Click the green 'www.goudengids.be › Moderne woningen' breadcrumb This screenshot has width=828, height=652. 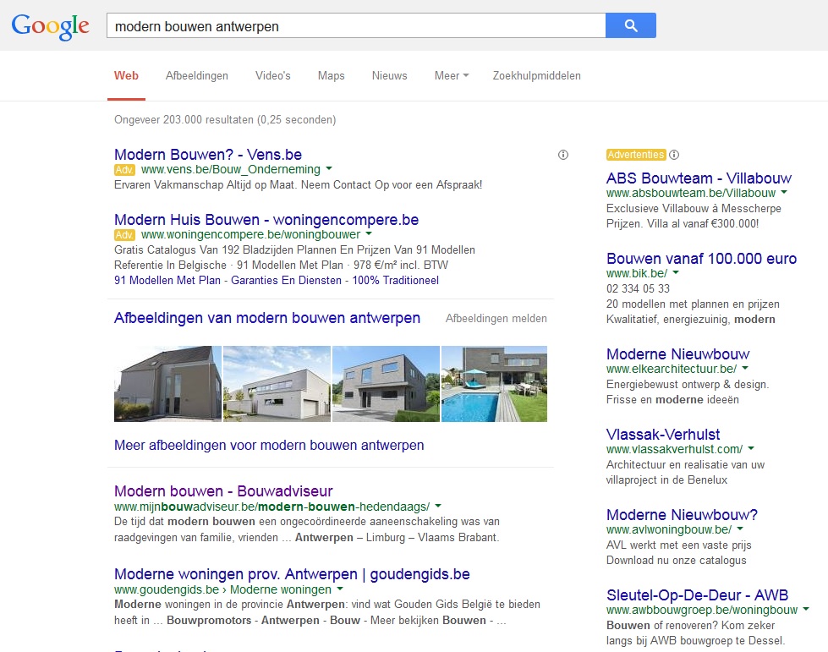(x=222, y=589)
